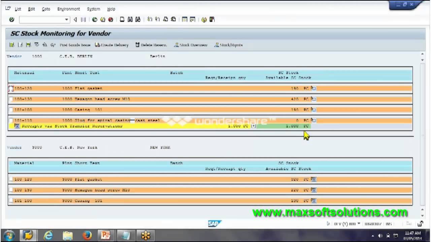Tick the checkbox for 100-130 under vendor 3000
The height and width of the screenshot is (242, 431).
11,190
